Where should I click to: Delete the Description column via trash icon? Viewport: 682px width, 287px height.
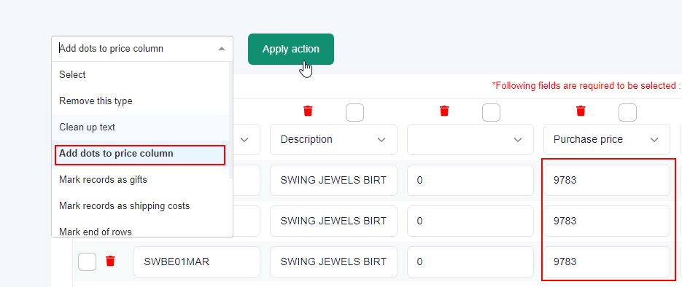(308, 111)
